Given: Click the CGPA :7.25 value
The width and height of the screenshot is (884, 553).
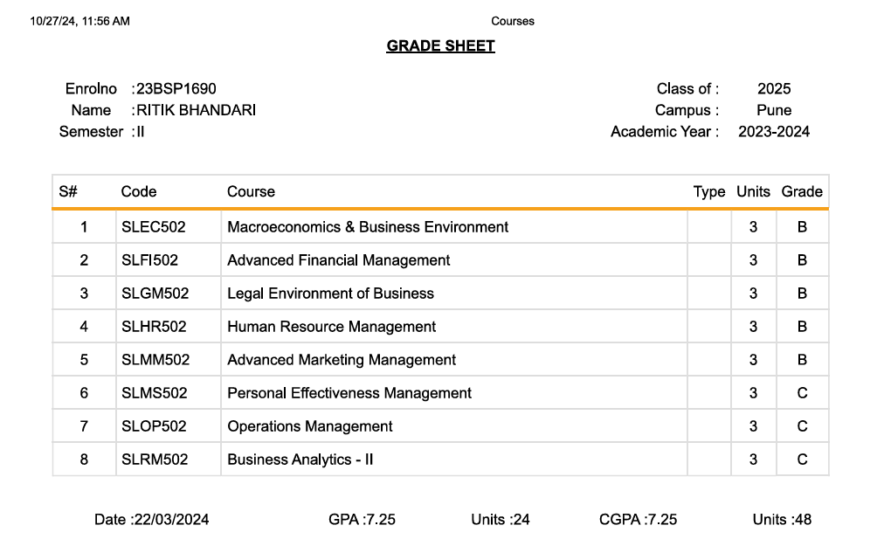Looking at the screenshot, I should click(638, 520).
